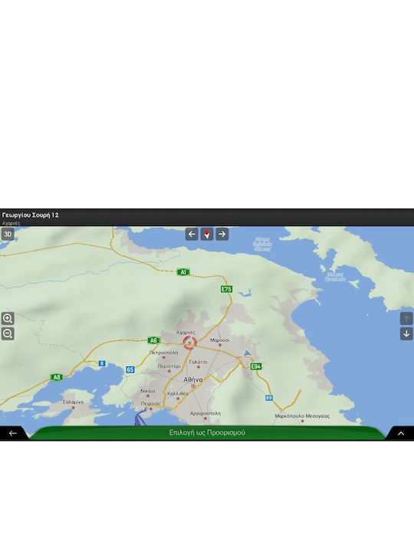Click the E75 route sign

(226, 289)
